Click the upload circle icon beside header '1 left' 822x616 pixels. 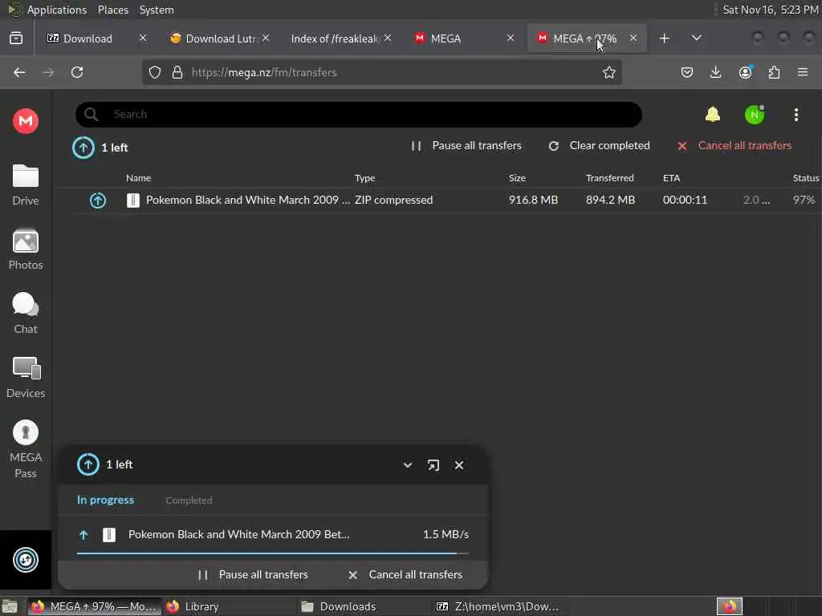pos(83,148)
